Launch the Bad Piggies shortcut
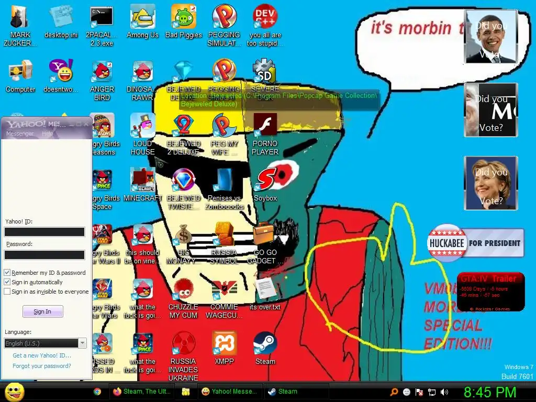The width and height of the screenshot is (536, 402). click(184, 21)
